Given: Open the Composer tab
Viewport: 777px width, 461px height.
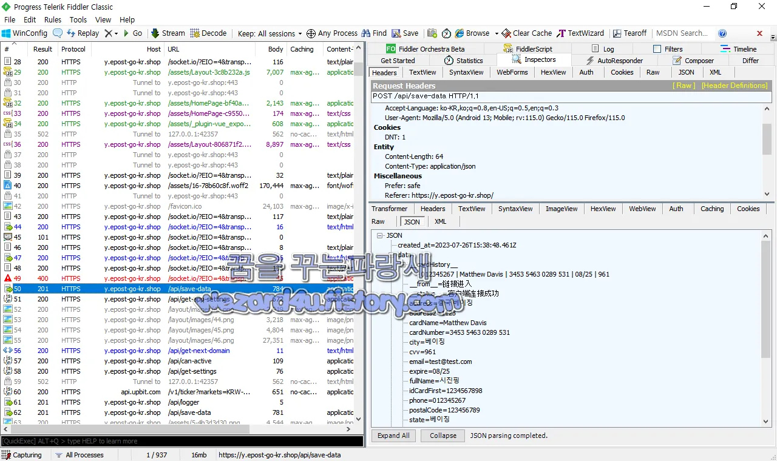Looking at the screenshot, I should click(x=693, y=61).
